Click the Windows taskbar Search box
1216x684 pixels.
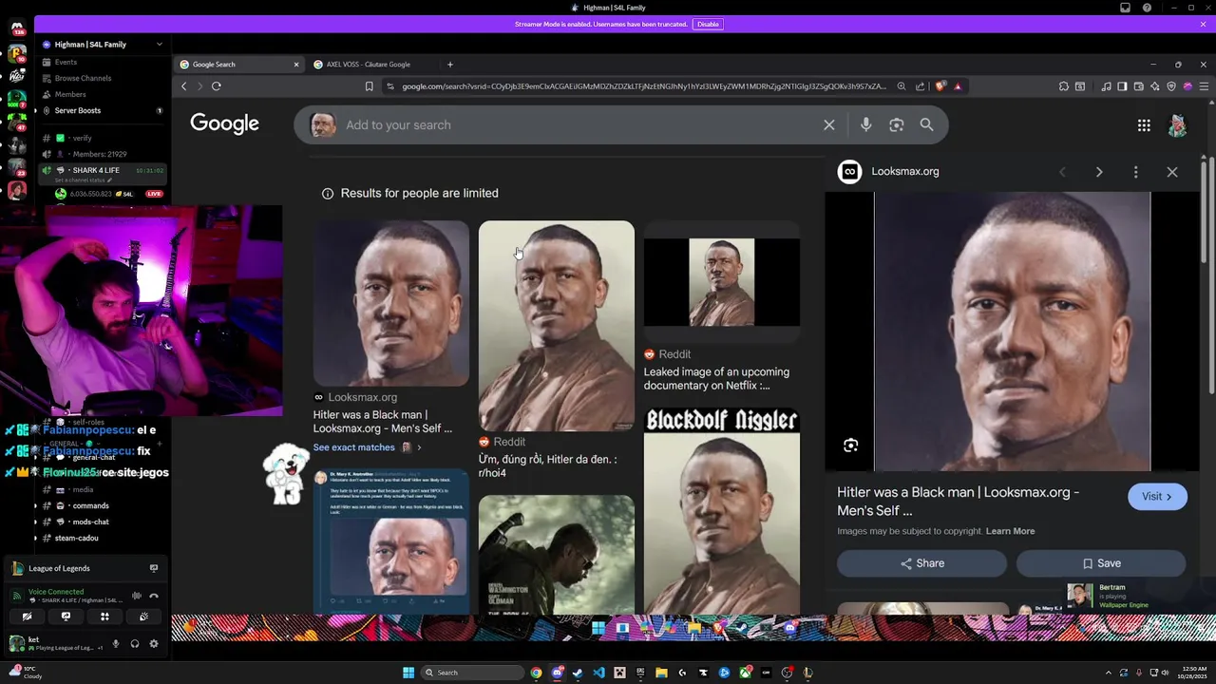(x=472, y=673)
